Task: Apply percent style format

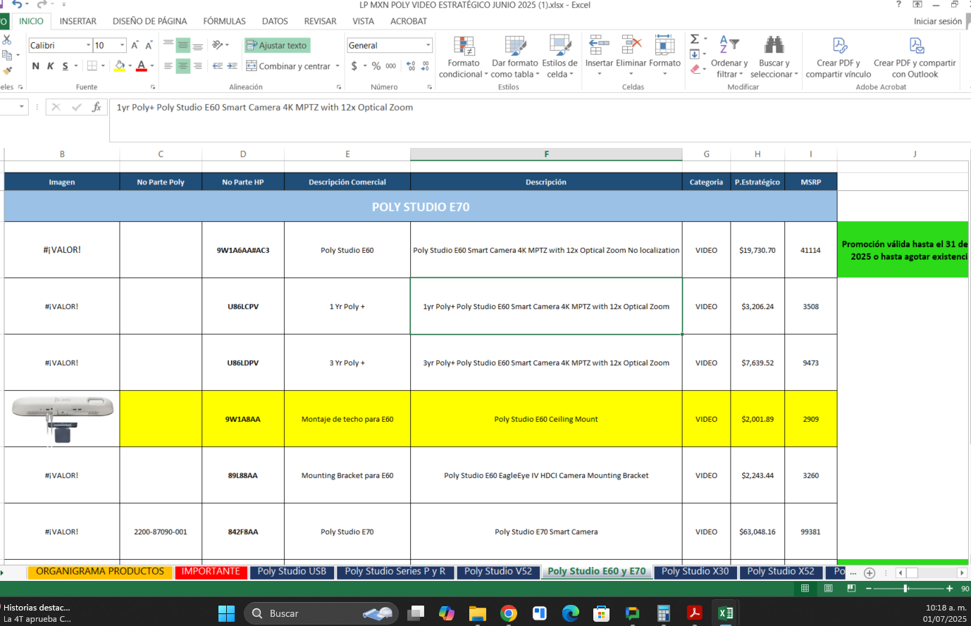Action: click(x=376, y=65)
